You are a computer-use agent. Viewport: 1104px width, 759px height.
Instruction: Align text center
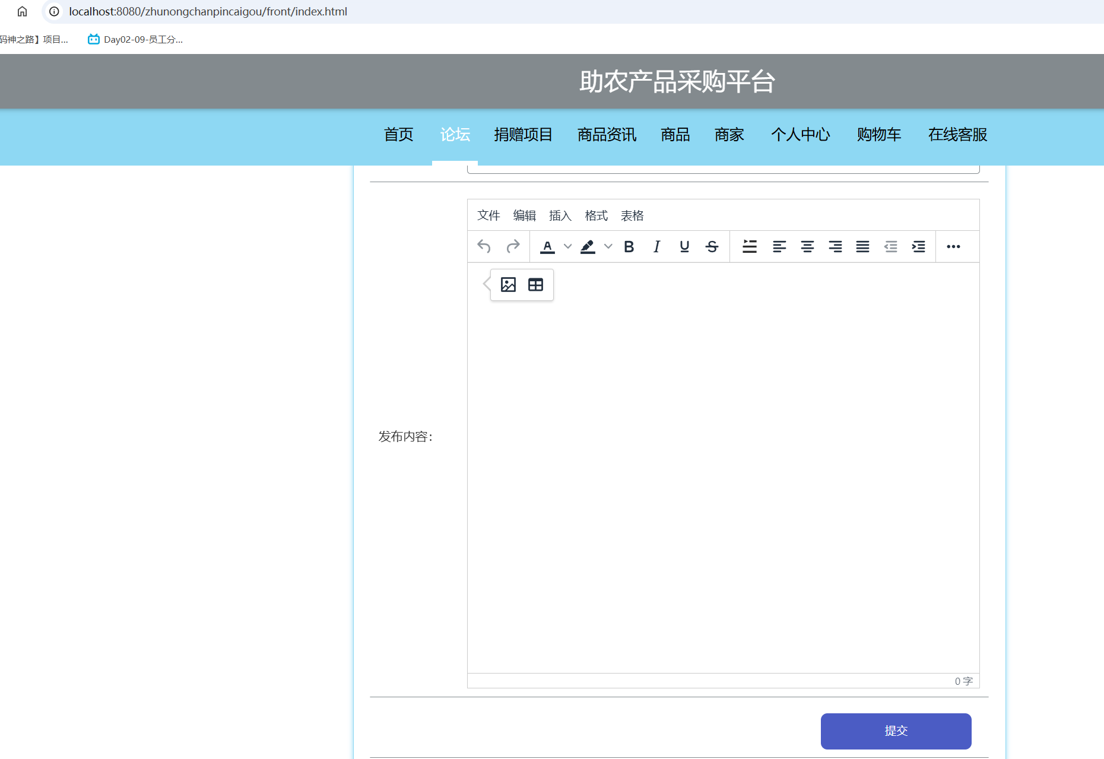[807, 246]
